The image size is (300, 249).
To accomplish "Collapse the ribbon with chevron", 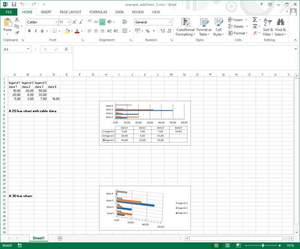I will (295, 40).
